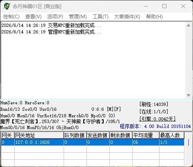Open the 查看(V) menu
193x167 pixels.
click(33, 17)
